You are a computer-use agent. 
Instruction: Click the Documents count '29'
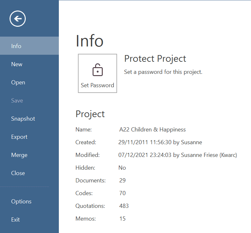(122, 180)
